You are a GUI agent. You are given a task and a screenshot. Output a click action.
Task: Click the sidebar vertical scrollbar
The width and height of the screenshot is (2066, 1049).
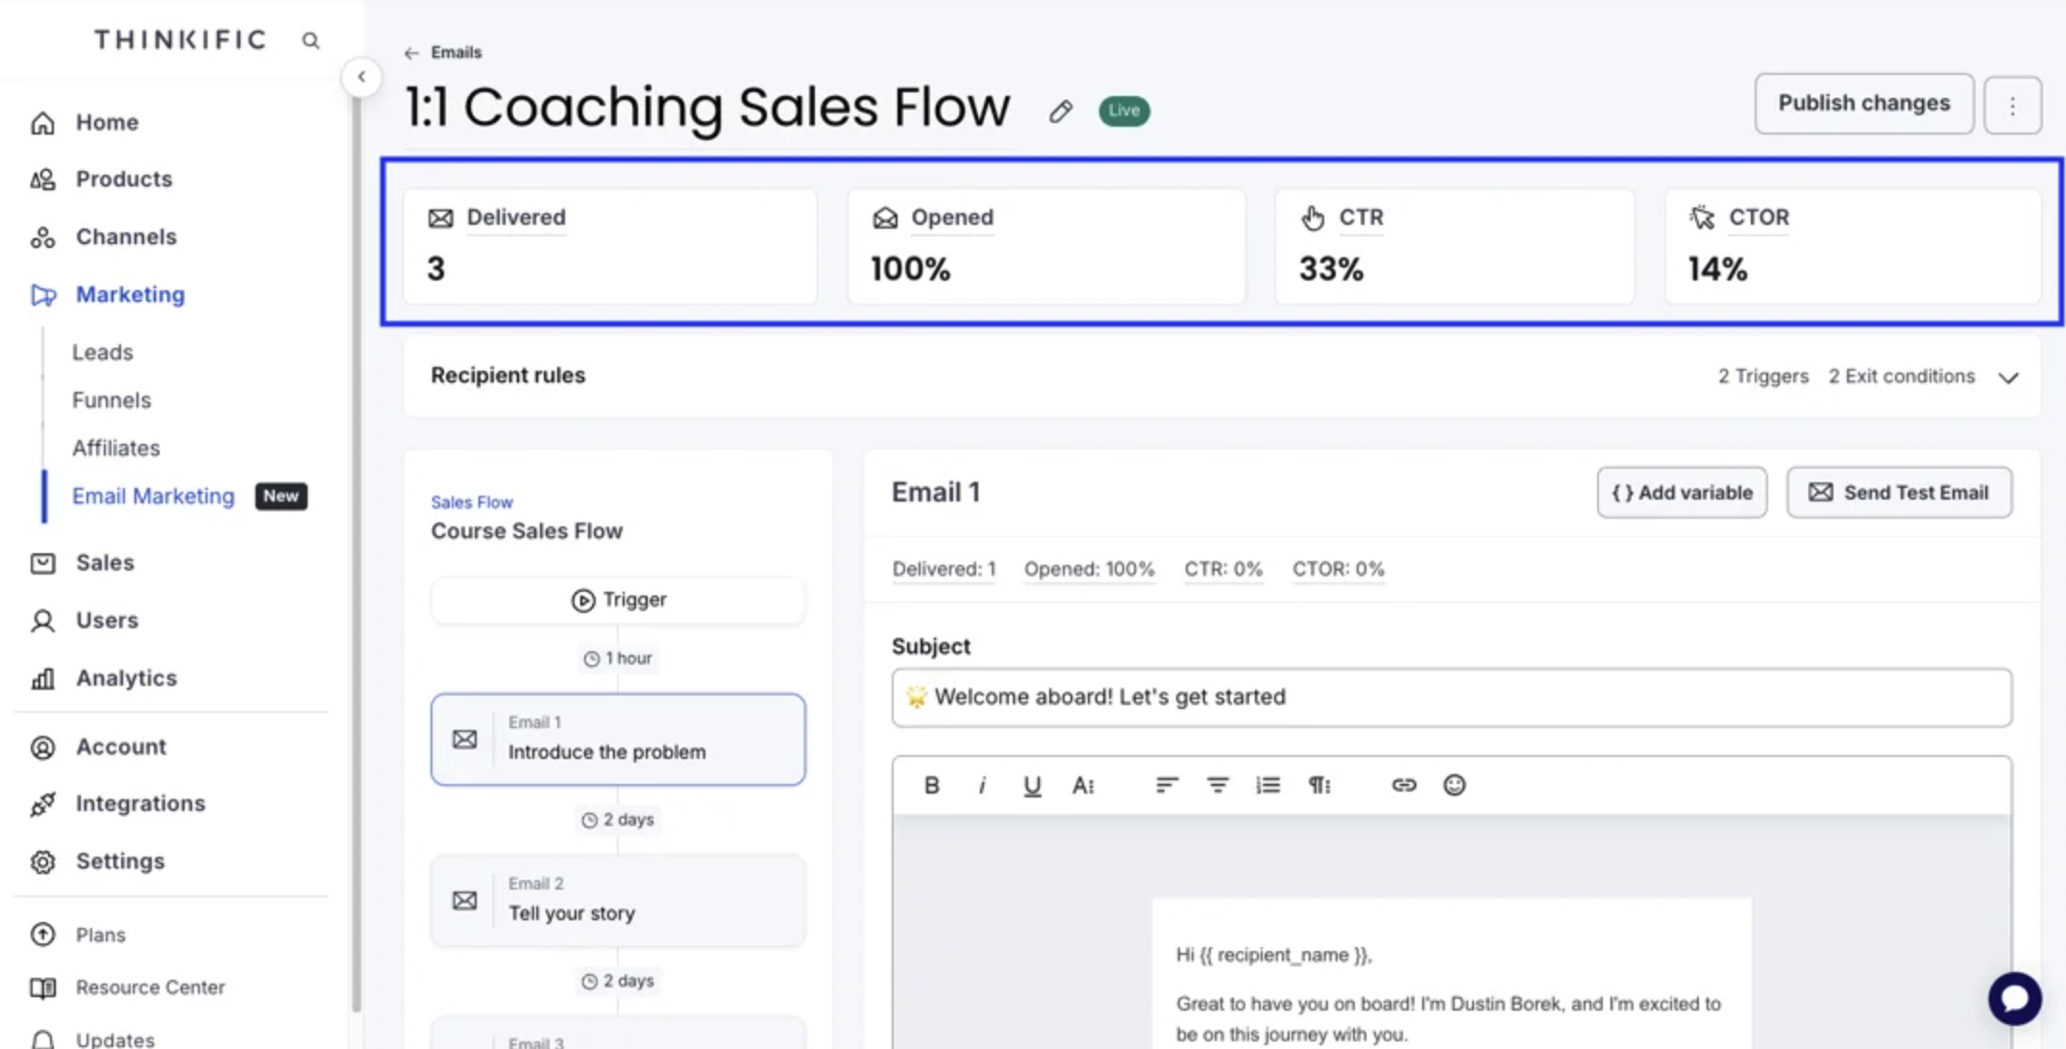pyautogui.click(x=357, y=552)
